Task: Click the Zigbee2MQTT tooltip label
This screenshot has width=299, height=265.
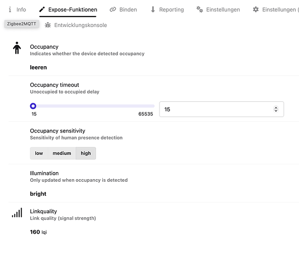Action: [22, 24]
